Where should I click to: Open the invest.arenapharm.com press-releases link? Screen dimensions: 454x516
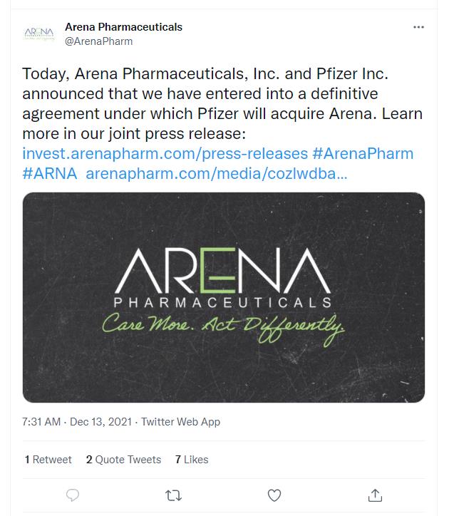coord(165,153)
